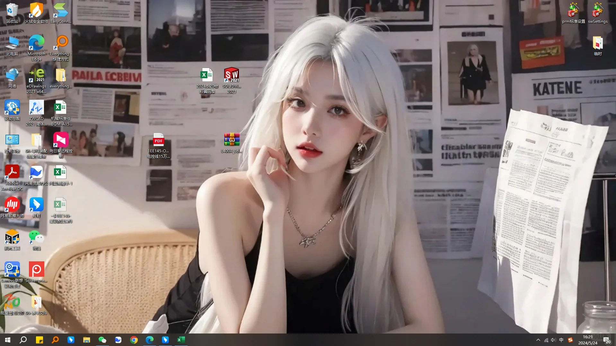This screenshot has width=616, height=346.
Task: Select the 网络 (Network) desktop icon
Action: (12, 78)
